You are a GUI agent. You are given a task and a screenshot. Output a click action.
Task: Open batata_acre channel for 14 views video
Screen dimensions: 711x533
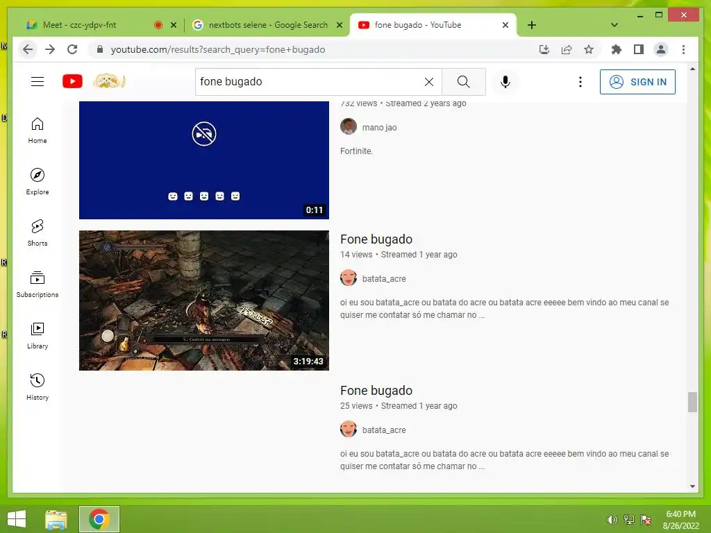coord(384,279)
